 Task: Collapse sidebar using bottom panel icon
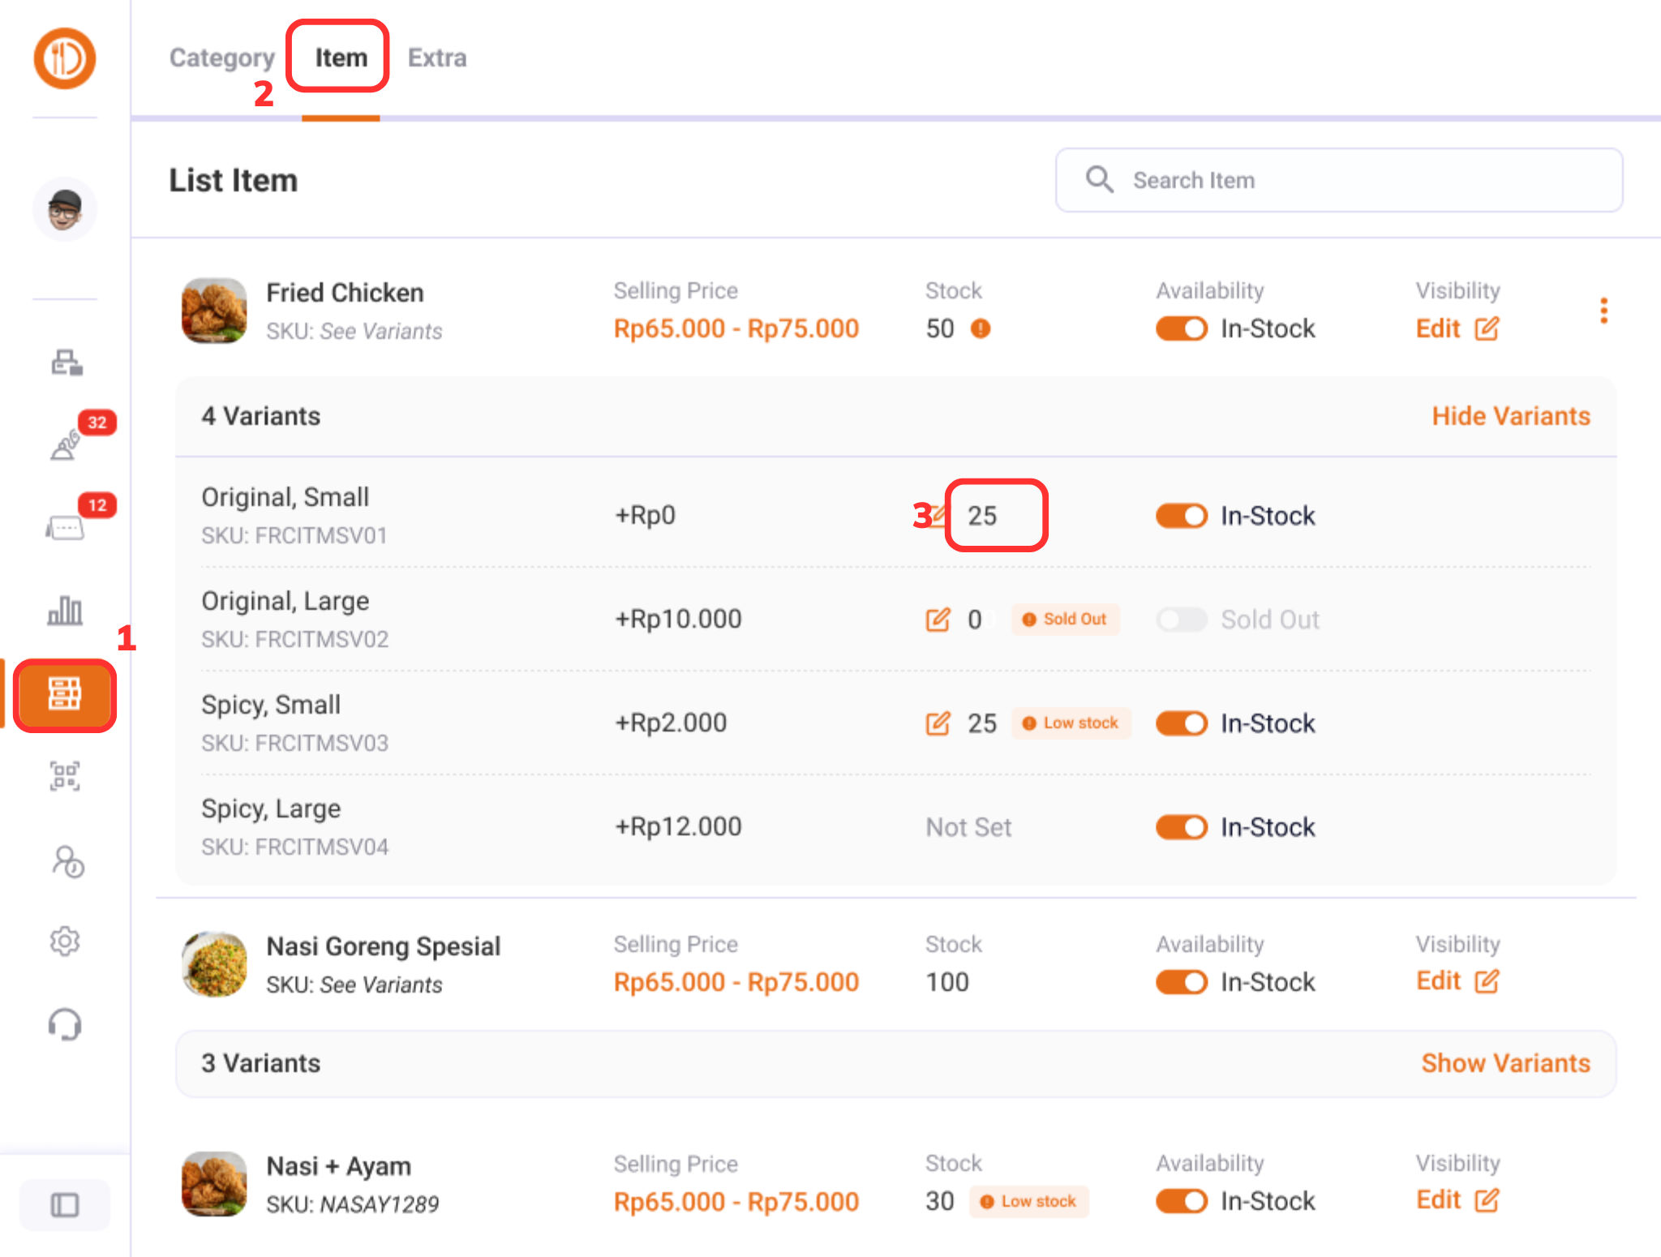[65, 1205]
